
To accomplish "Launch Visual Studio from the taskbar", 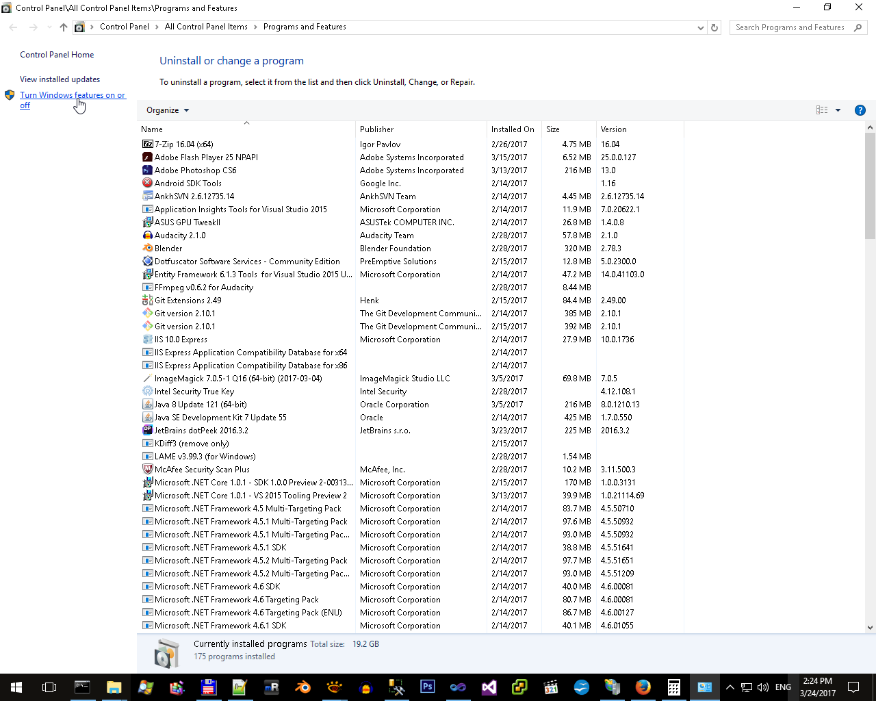I will pos(489,687).
